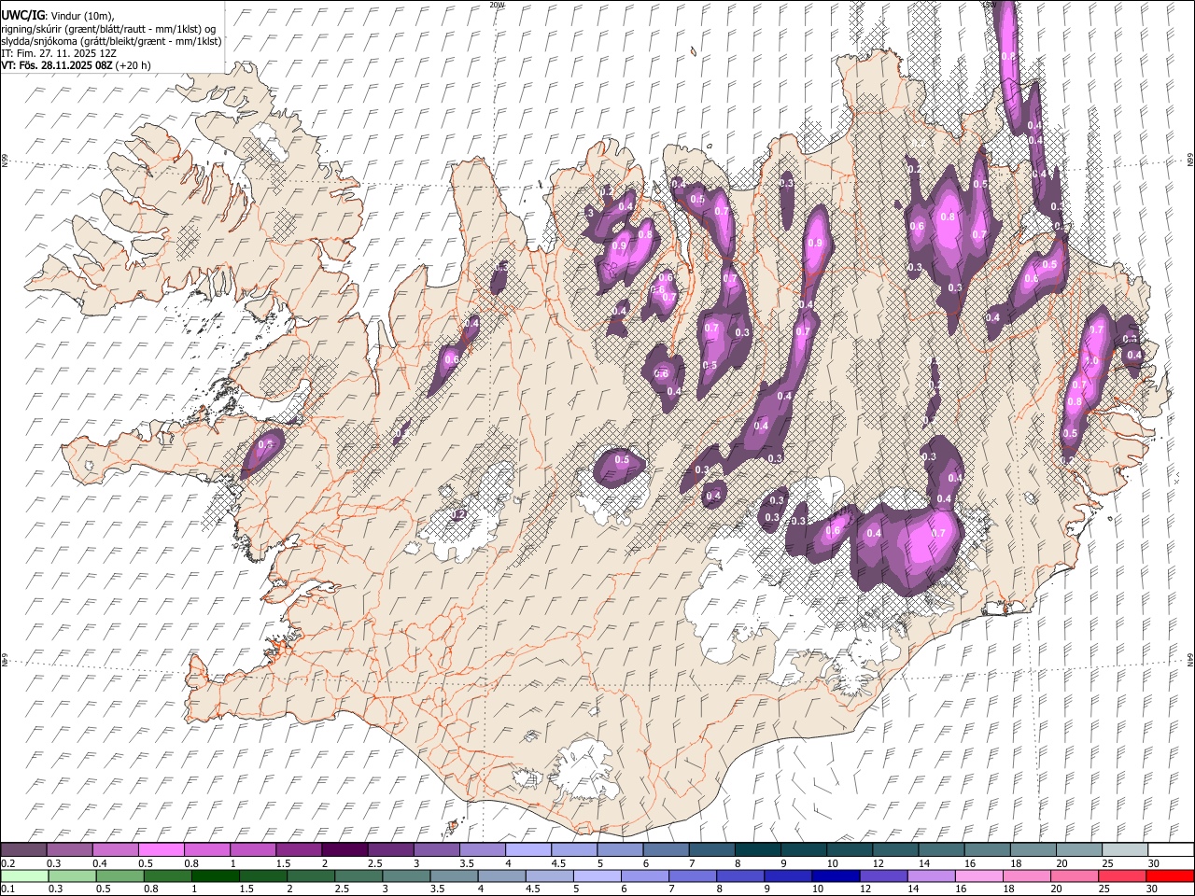Click the lavender 4 swatch in the upper legend row

(x=528, y=849)
